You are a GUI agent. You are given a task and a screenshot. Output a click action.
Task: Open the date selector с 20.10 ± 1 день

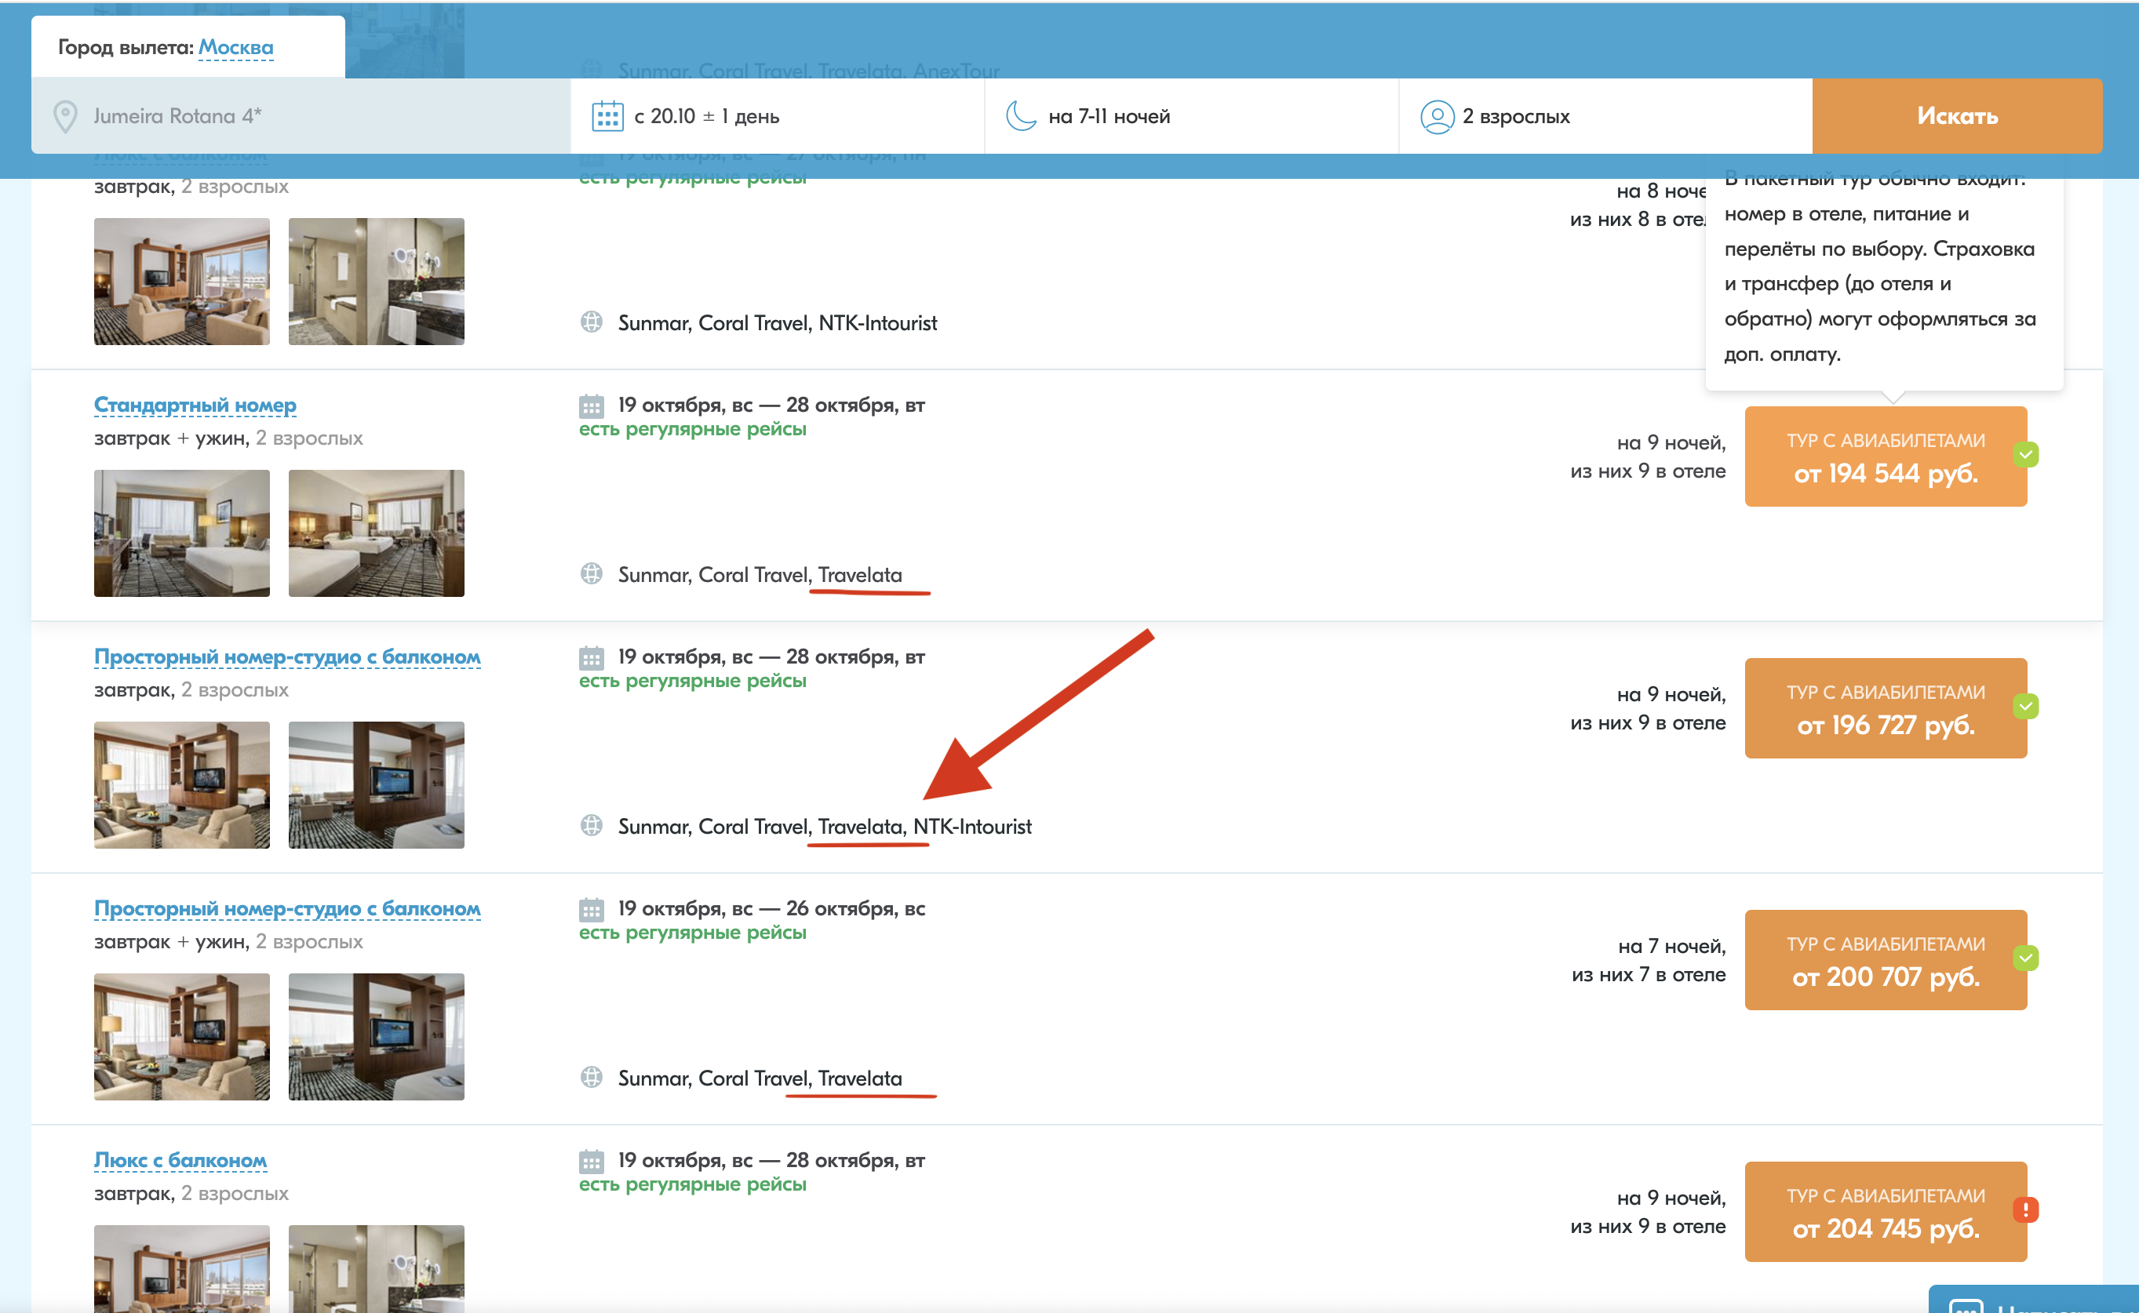click(778, 116)
